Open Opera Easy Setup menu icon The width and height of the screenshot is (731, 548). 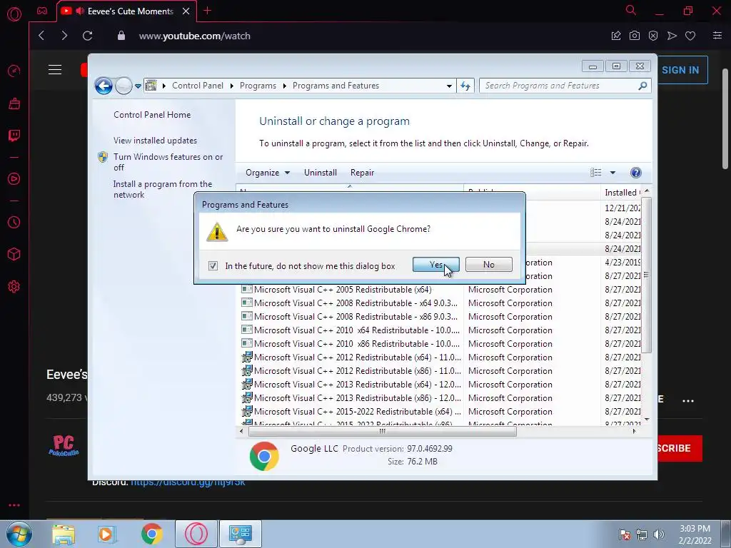(717, 36)
